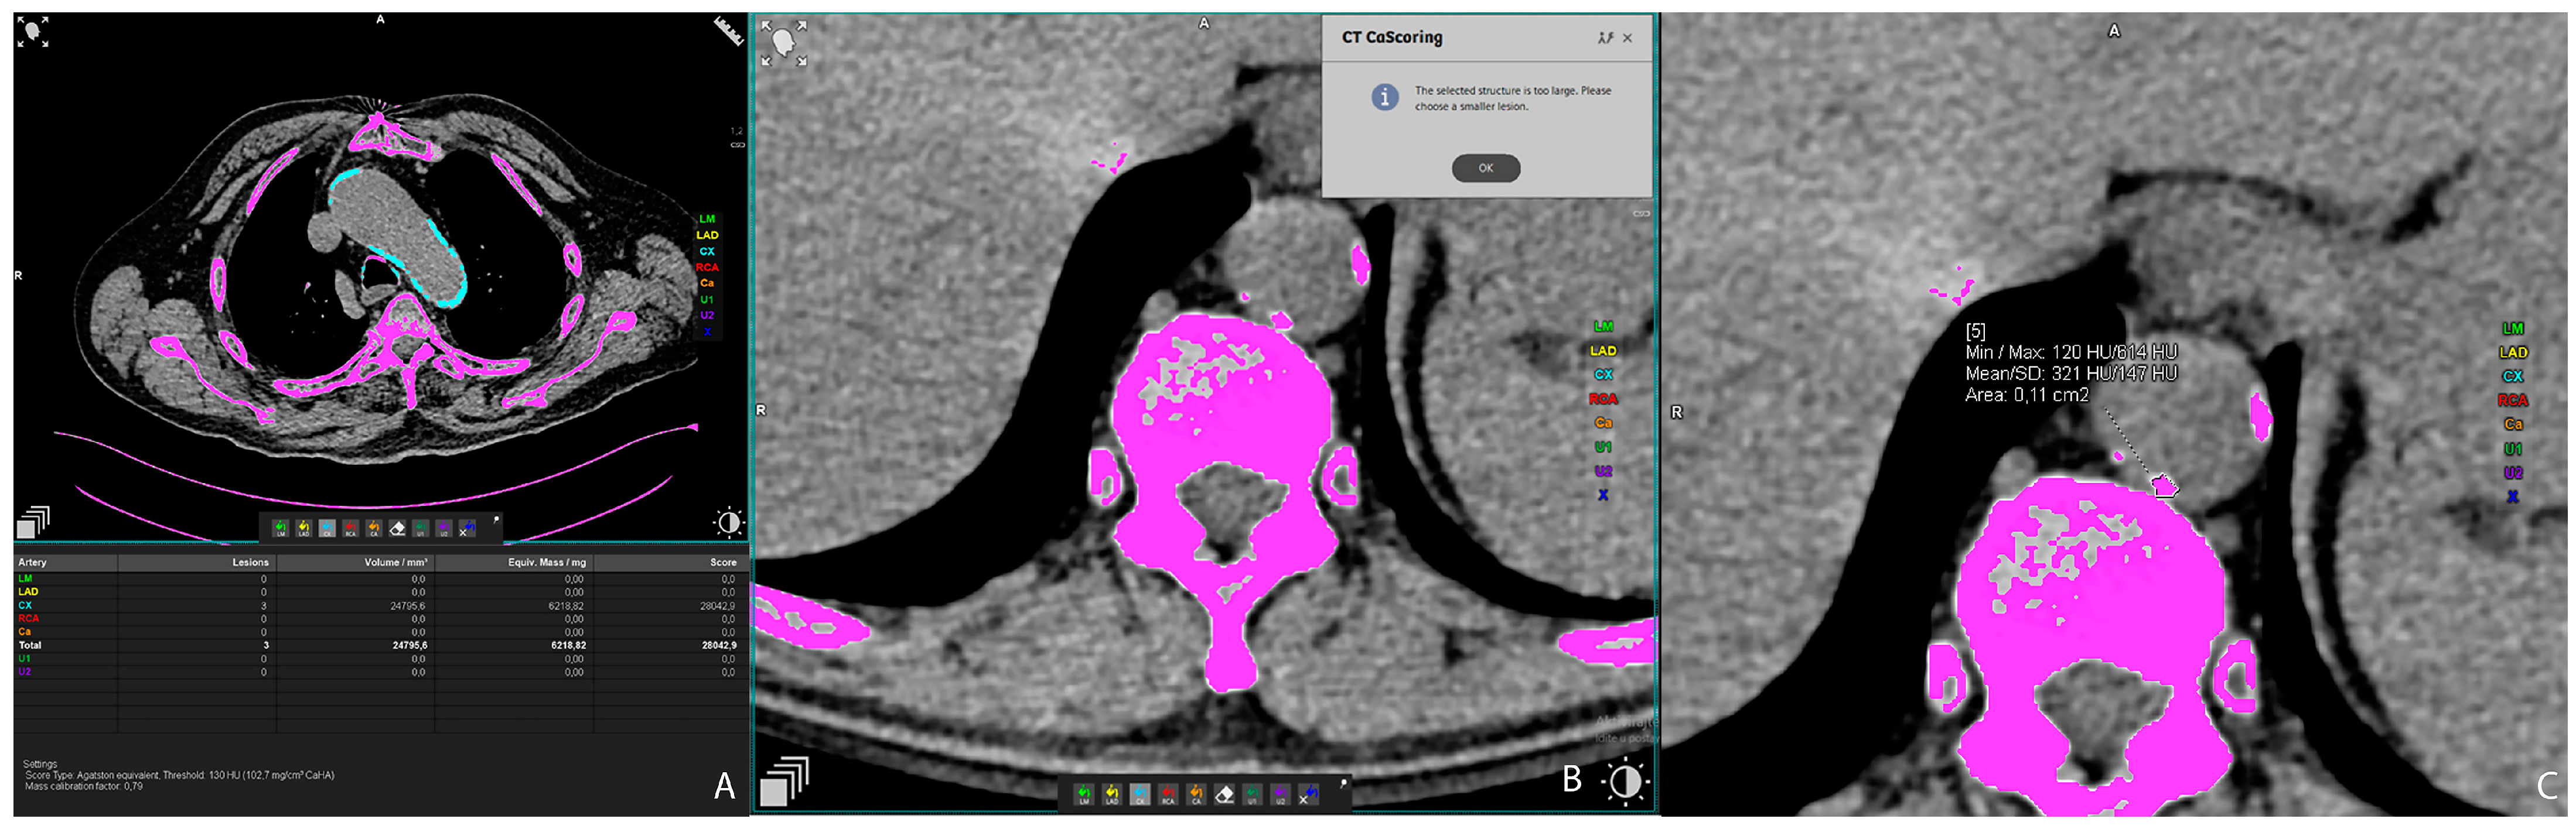Click the Artery column header
This screenshot has width=2576, height=829.
32,562
